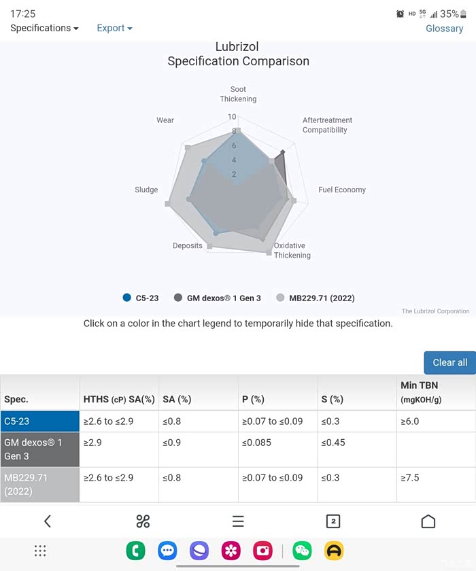Click the GM dexos 1 Gen 3 row label
476x571 pixels.
click(39, 449)
